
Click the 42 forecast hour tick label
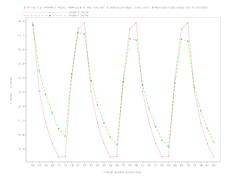(x=123, y=165)
